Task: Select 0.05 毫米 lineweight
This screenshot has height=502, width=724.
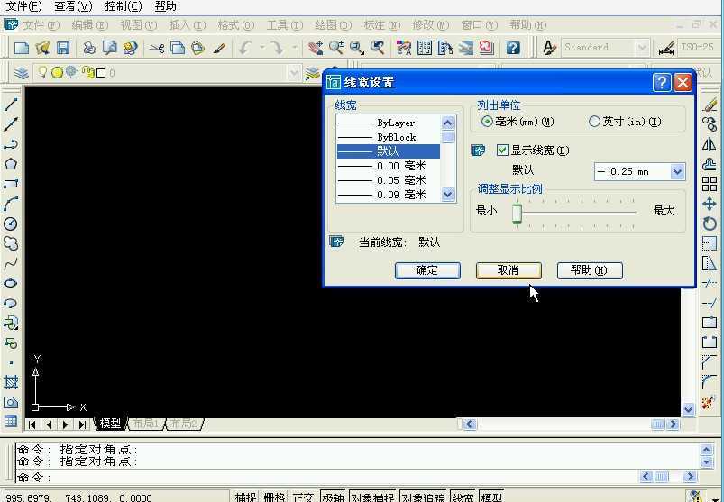Action: (389, 180)
